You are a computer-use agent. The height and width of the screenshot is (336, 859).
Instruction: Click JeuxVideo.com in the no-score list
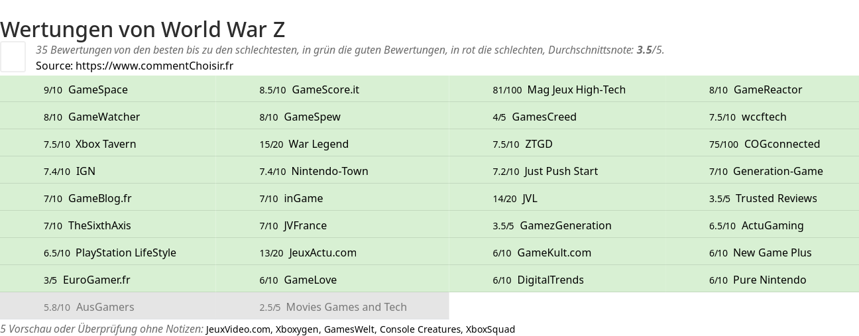pos(239,329)
